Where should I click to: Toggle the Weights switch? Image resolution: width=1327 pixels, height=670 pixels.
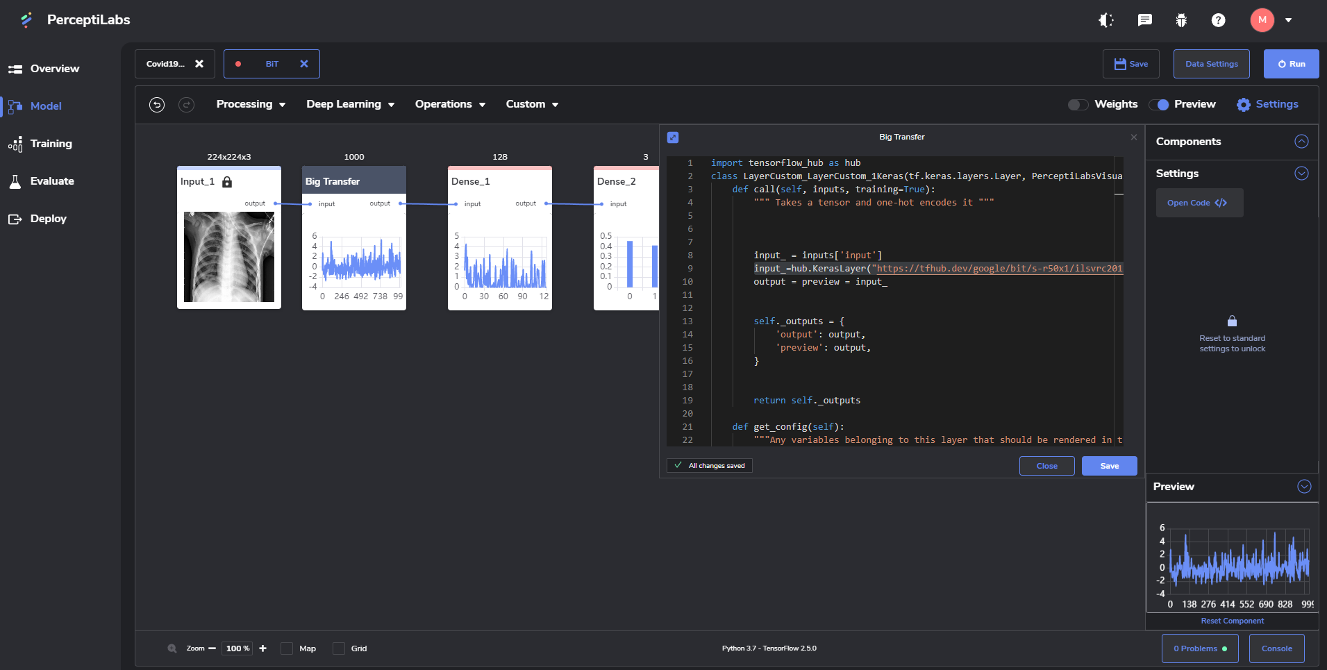pos(1078,104)
